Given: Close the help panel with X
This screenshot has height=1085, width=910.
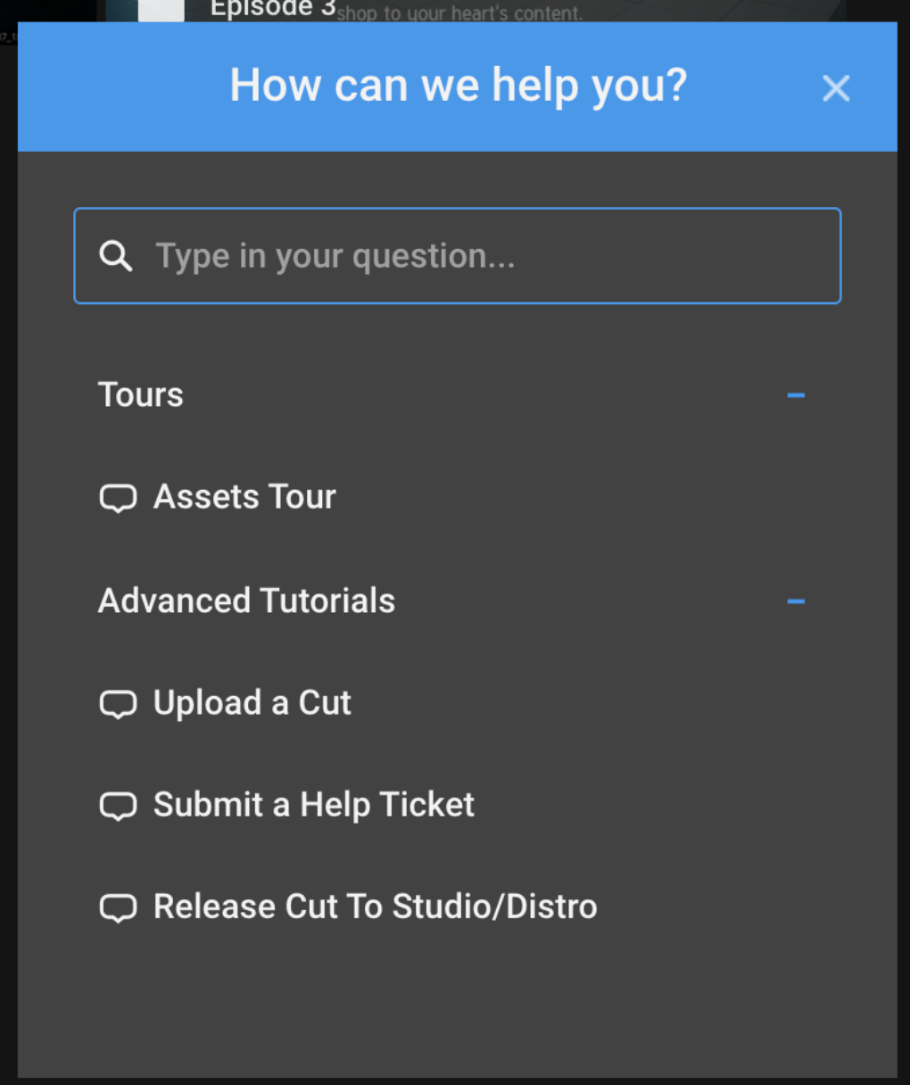Looking at the screenshot, I should tap(836, 88).
